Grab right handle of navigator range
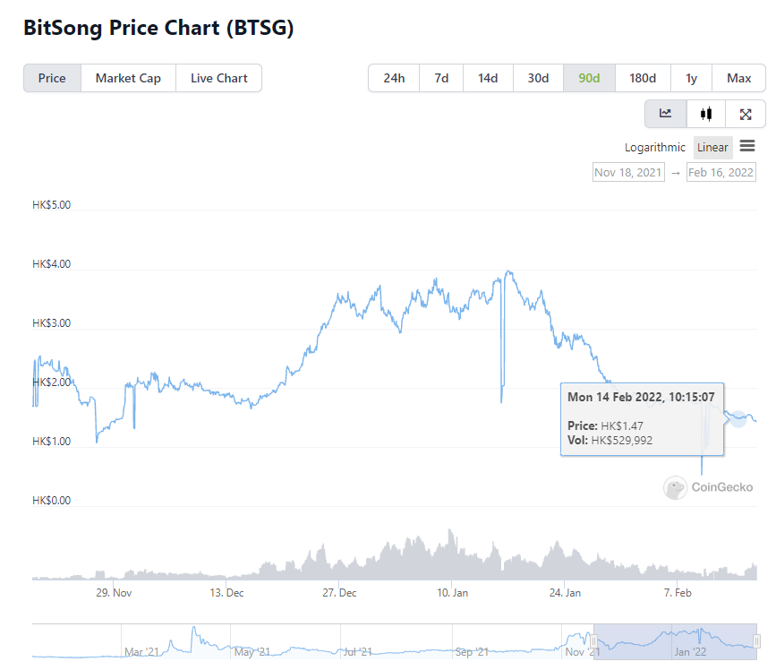Viewport: 776px width, 670px height. click(x=756, y=641)
